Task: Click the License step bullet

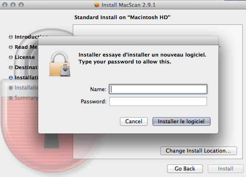Action: pyautogui.click(x=11, y=57)
